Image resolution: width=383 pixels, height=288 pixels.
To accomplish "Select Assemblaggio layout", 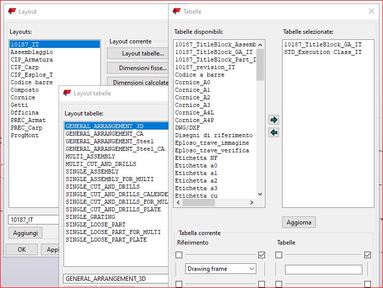I will [x=31, y=52].
